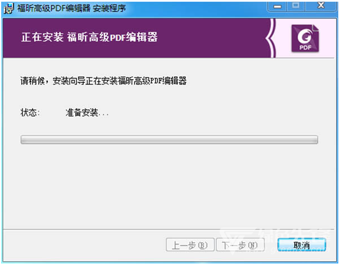Viewport: 340px width, 264px height.
Task: Click the 准备安装... status text
Action: click(87, 113)
